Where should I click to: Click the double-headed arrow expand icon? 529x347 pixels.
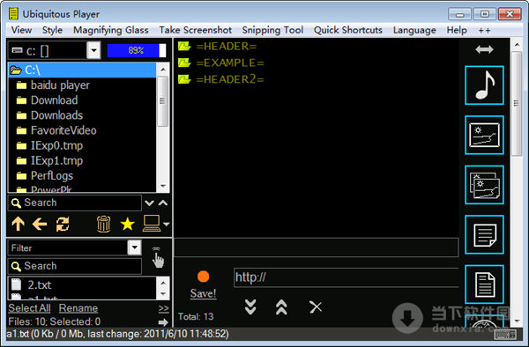tap(484, 49)
